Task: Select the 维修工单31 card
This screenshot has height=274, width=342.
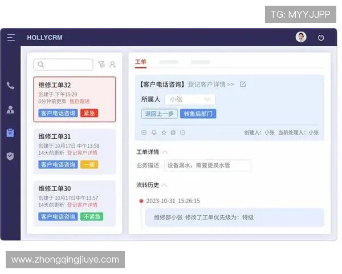Action: click(75, 151)
